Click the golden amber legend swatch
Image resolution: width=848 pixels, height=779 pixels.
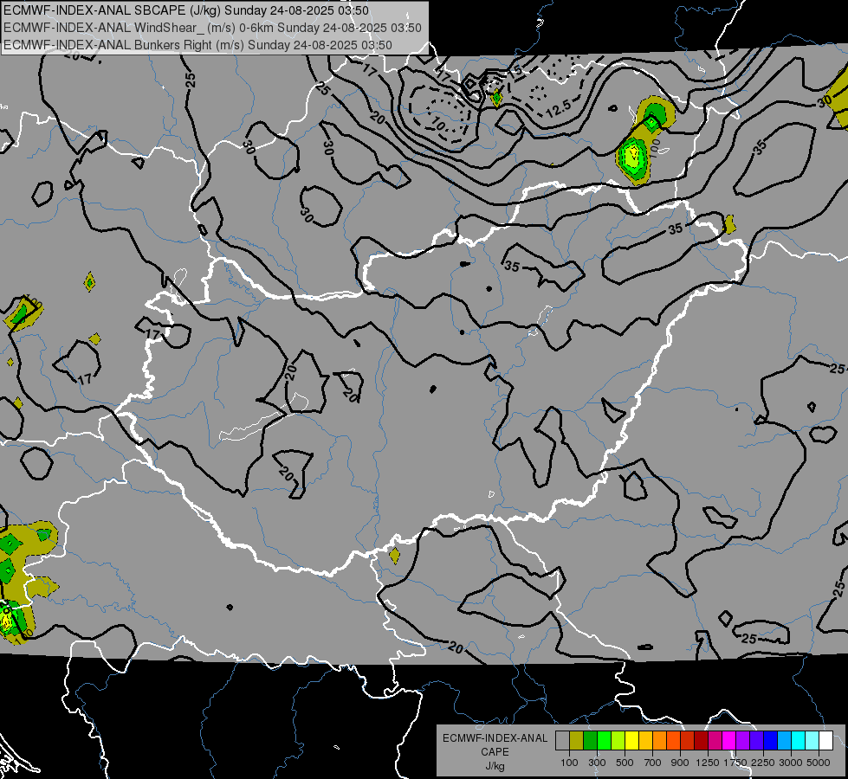tap(645, 741)
